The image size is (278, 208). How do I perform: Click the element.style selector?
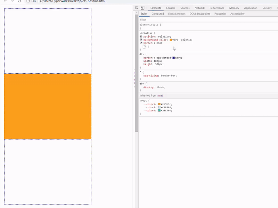coord(149,25)
